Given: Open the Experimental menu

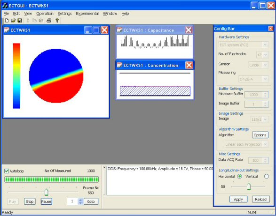Looking at the screenshot, I should tap(87, 14).
